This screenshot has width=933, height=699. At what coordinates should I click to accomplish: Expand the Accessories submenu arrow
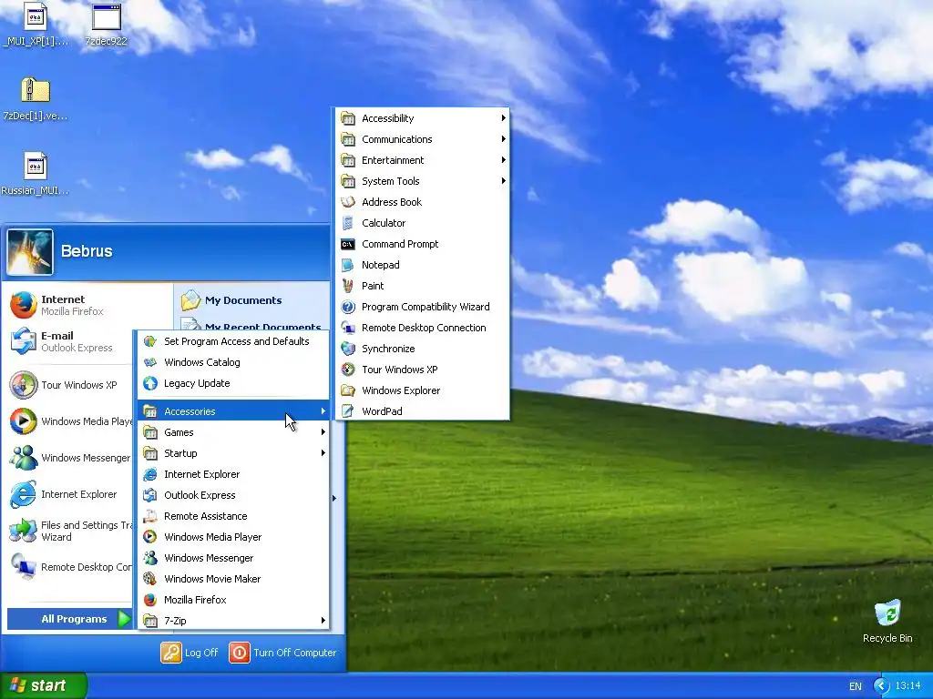point(323,411)
